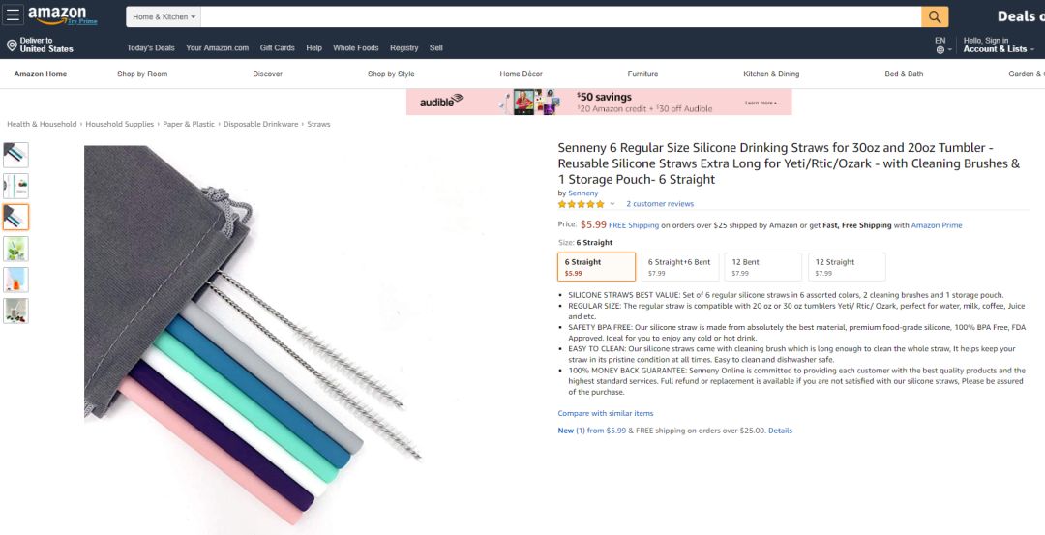1045x535 pixels.
Task: Click the five-star rating icons
Action: [581, 204]
